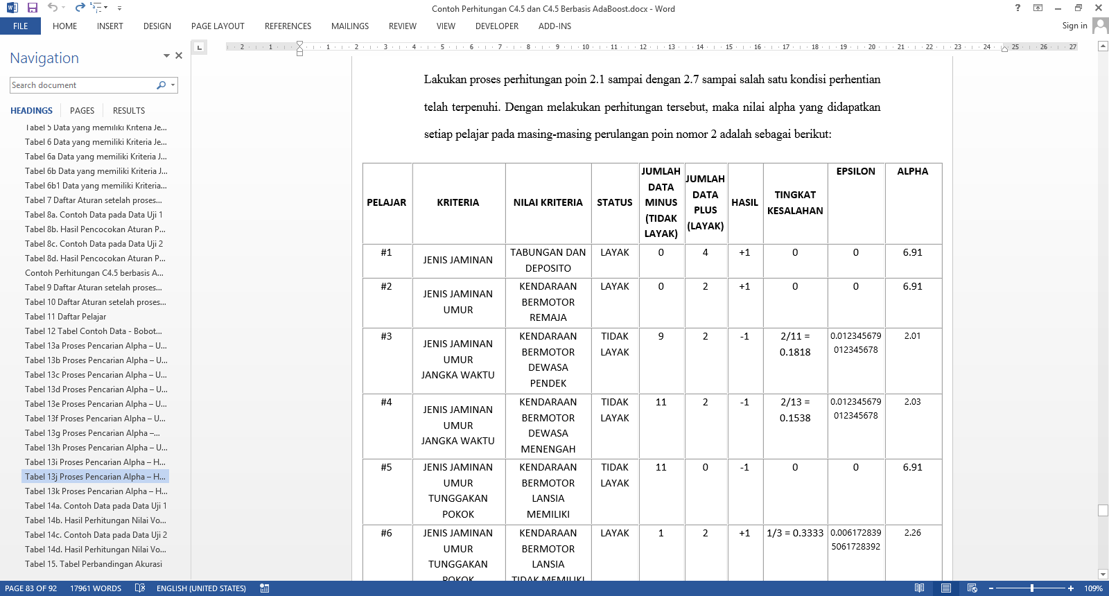This screenshot has width=1109, height=596.
Task: Click the zoom slider handle
Action: tap(1032, 588)
